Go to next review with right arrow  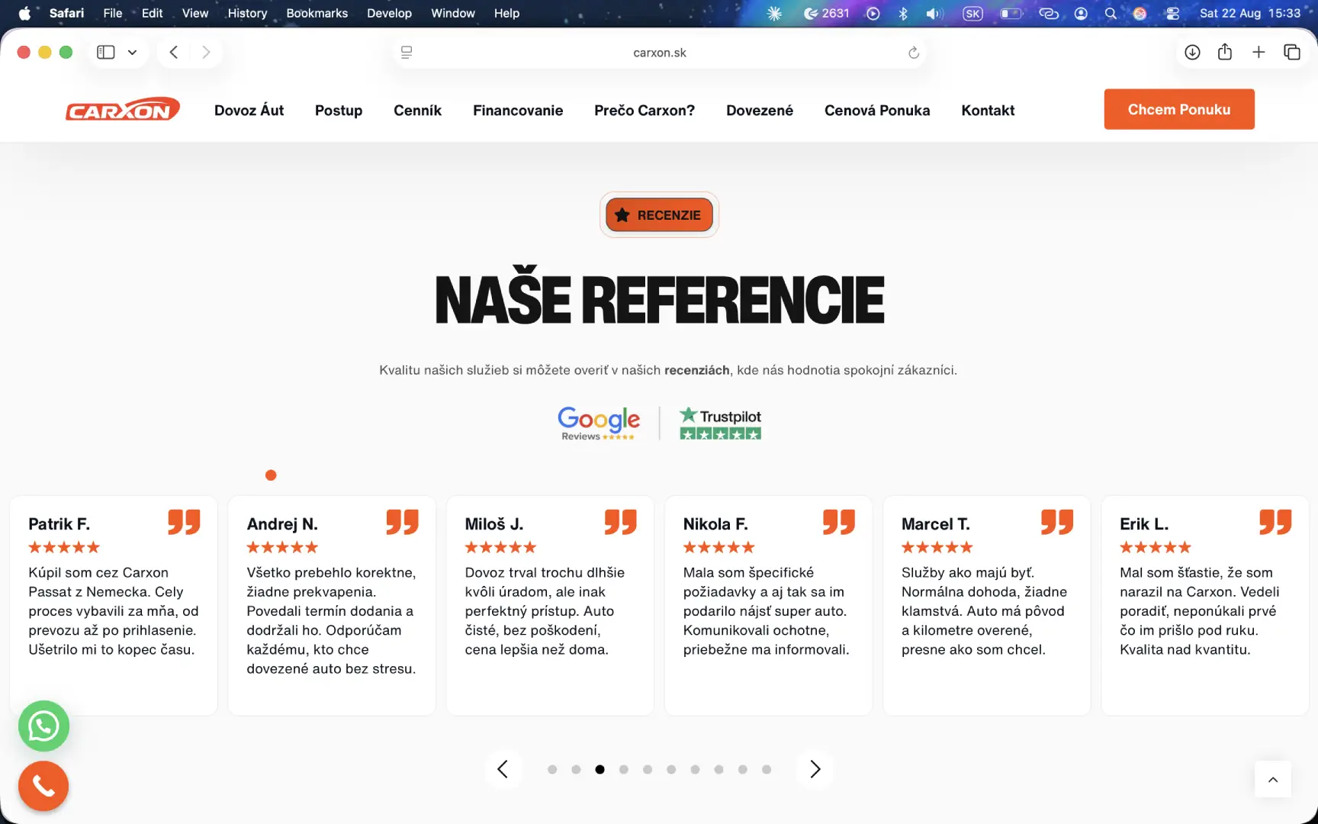coord(815,769)
